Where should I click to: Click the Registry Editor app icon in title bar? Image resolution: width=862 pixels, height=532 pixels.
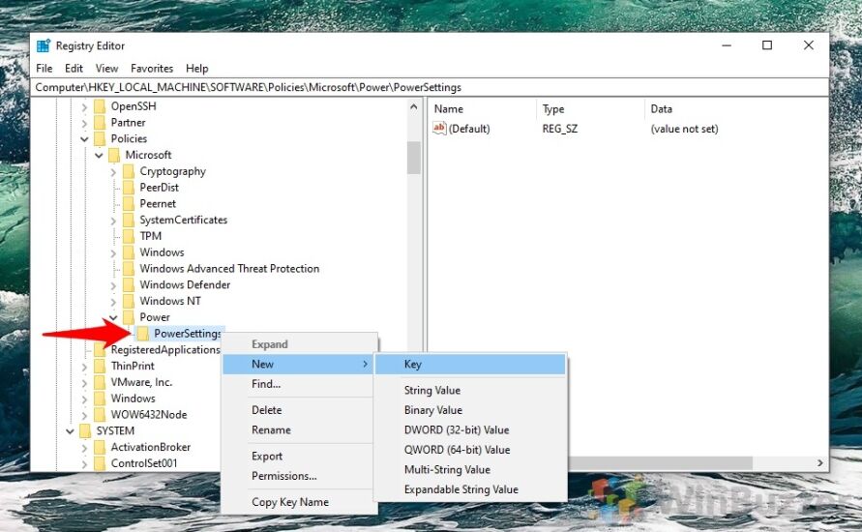coord(44,45)
